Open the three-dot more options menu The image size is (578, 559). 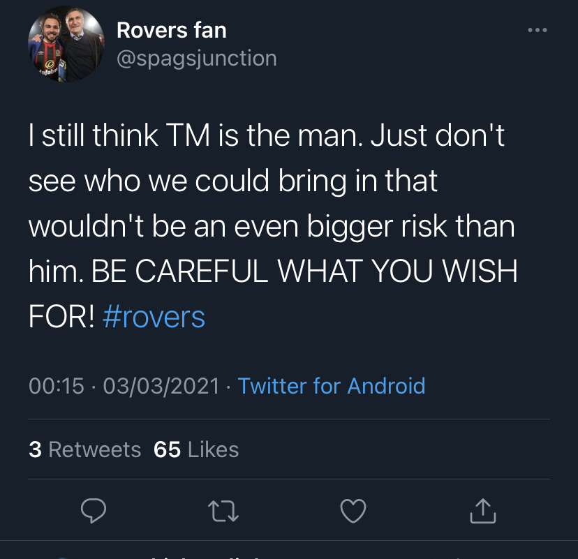tap(537, 30)
